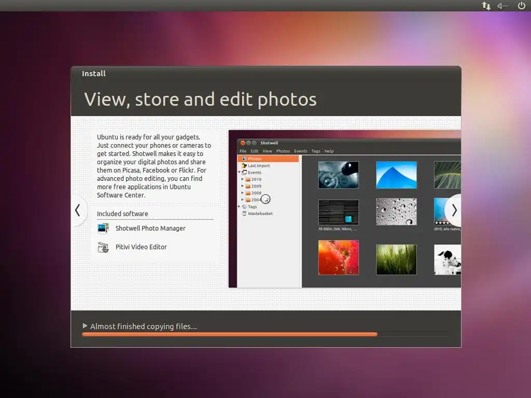Click the Wastebasket trash icon
531x398 pixels.
coord(244,214)
